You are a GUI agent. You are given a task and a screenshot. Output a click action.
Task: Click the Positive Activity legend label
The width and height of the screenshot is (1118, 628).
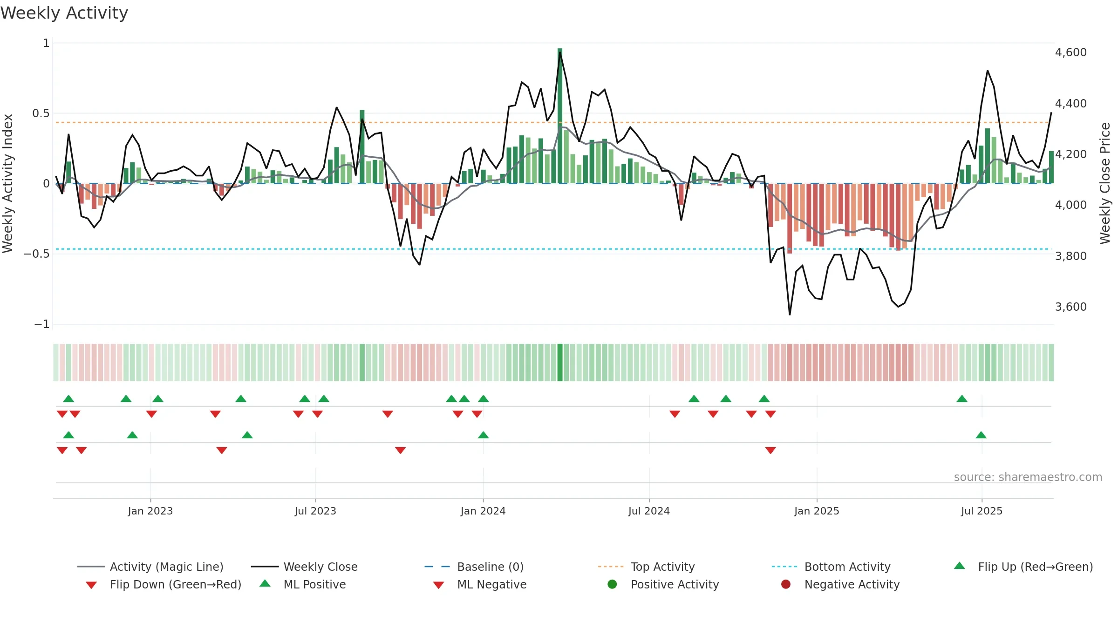point(675,584)
